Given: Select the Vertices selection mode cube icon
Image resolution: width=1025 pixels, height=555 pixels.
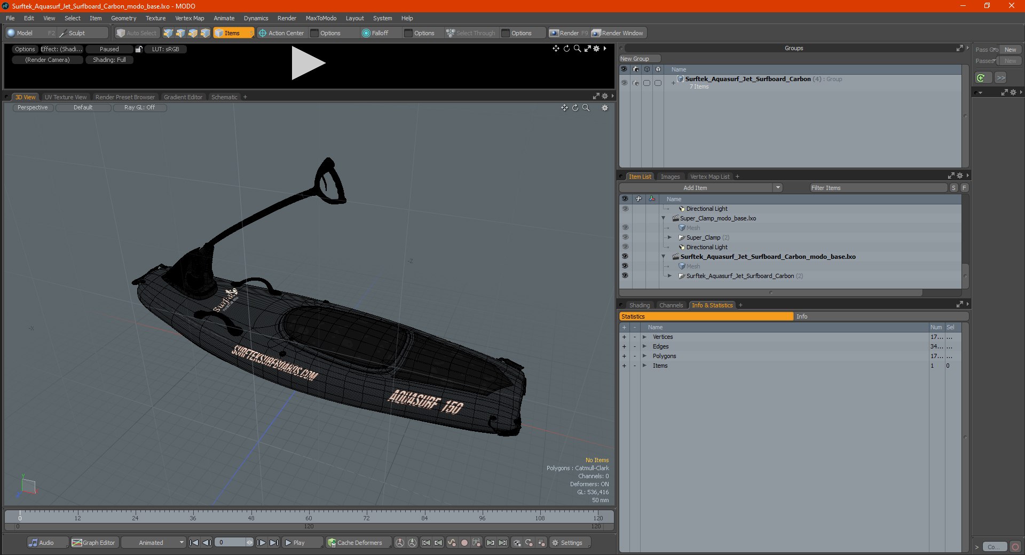Looking at the screenshot, I should click(x=168, y=33).
